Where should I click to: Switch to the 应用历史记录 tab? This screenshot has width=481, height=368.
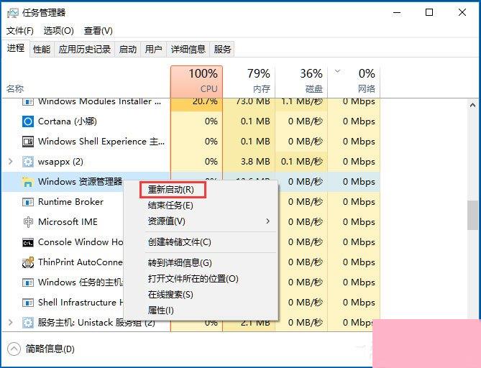point(85,50)
